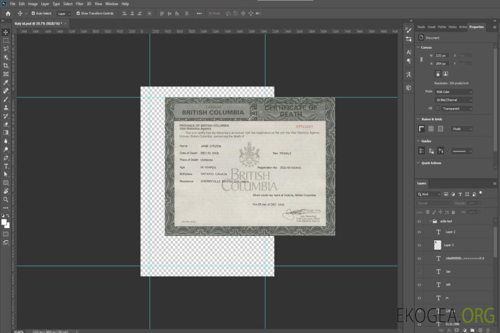Collapse the Canvas section
Viewport: 500px width, 333px height.
coord(419,48)
